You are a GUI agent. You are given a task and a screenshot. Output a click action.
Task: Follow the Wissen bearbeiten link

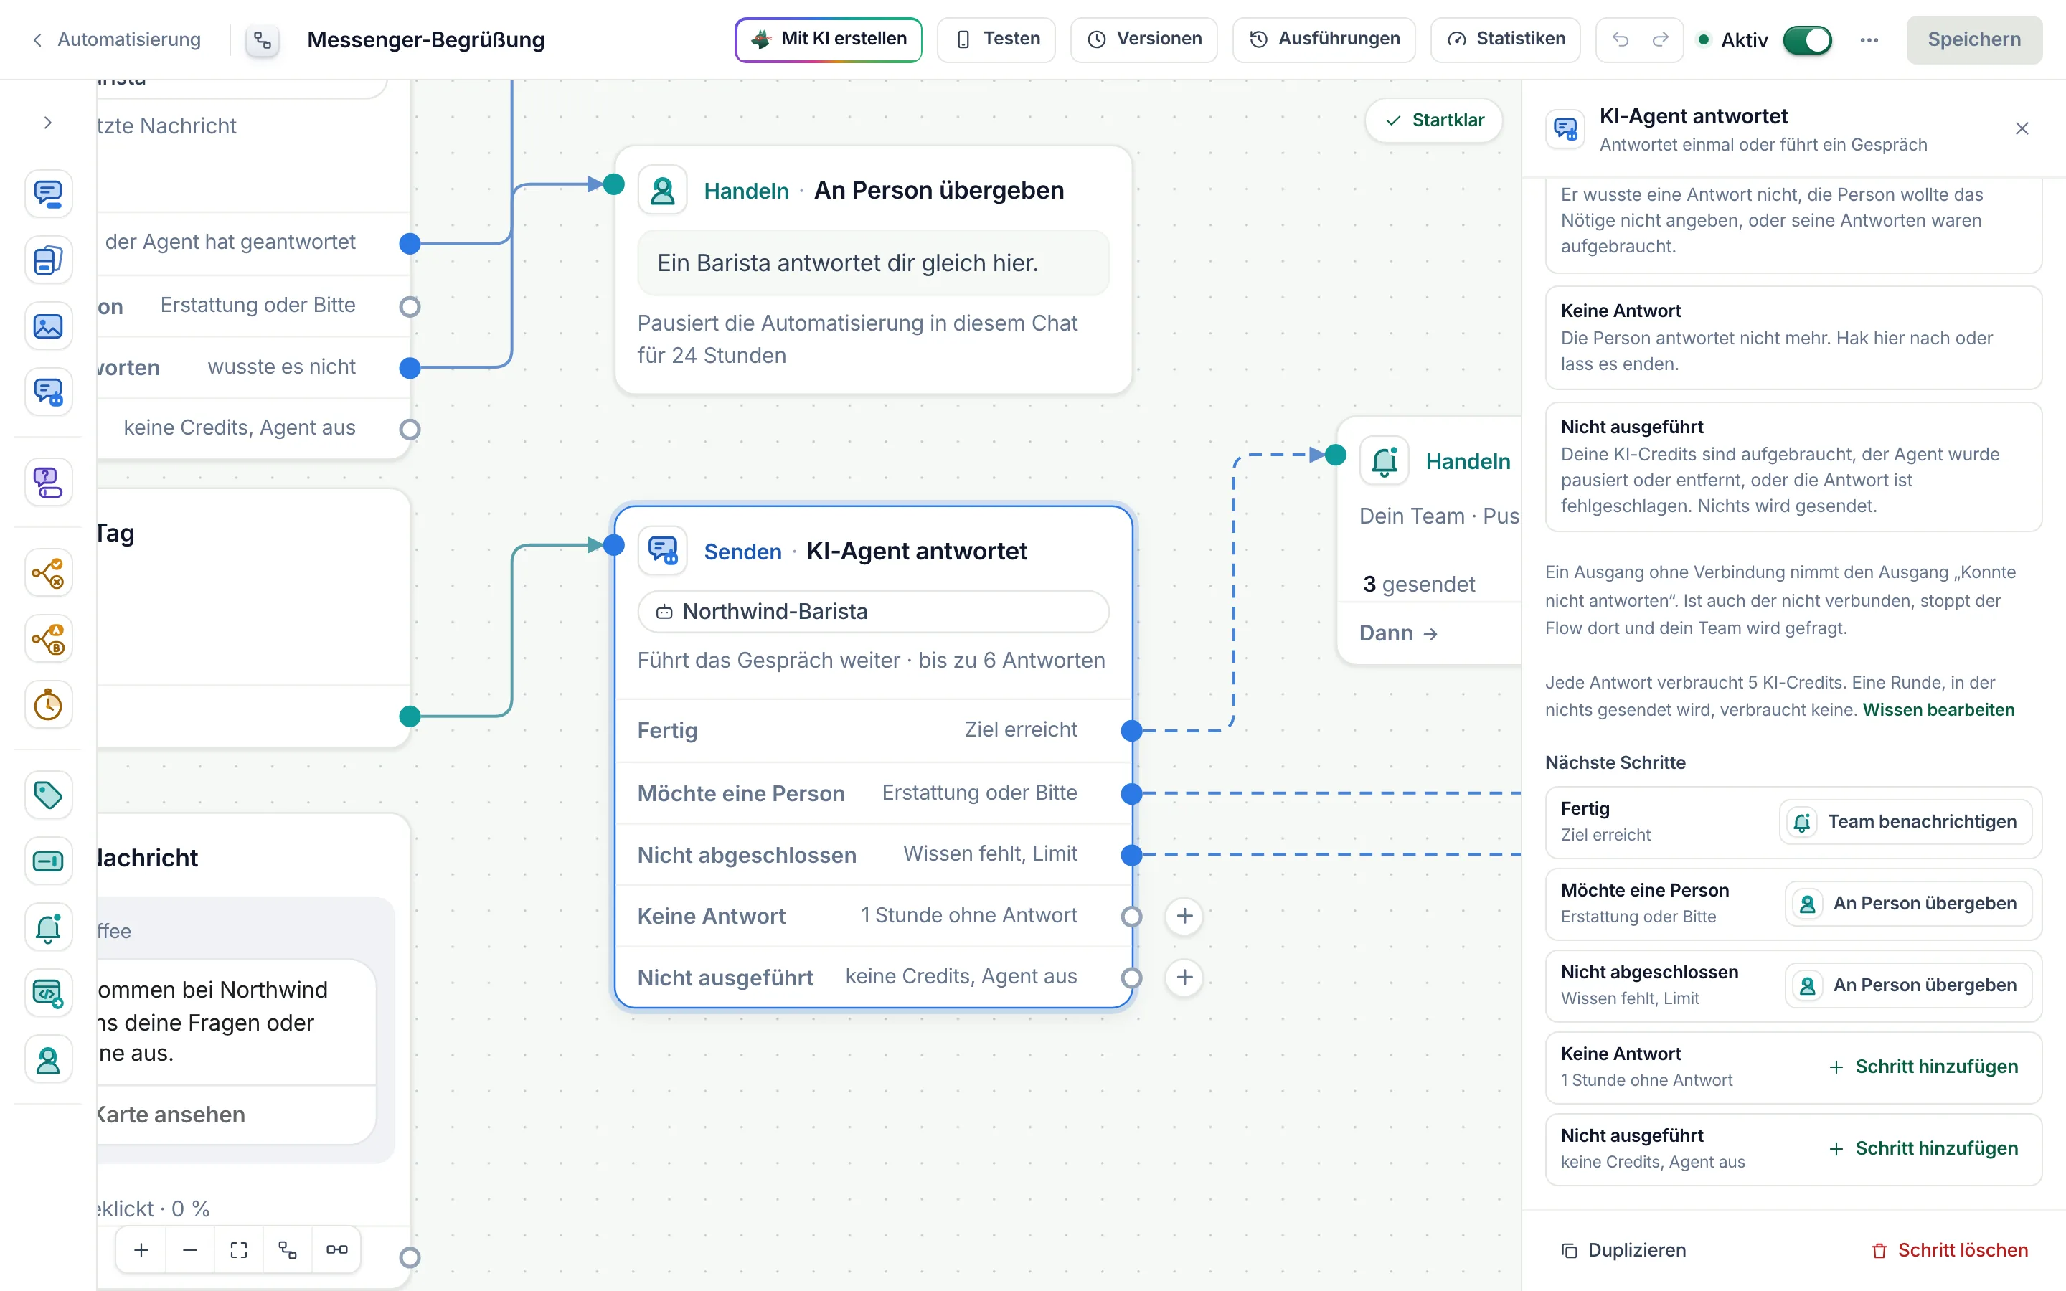[1938, 709]
